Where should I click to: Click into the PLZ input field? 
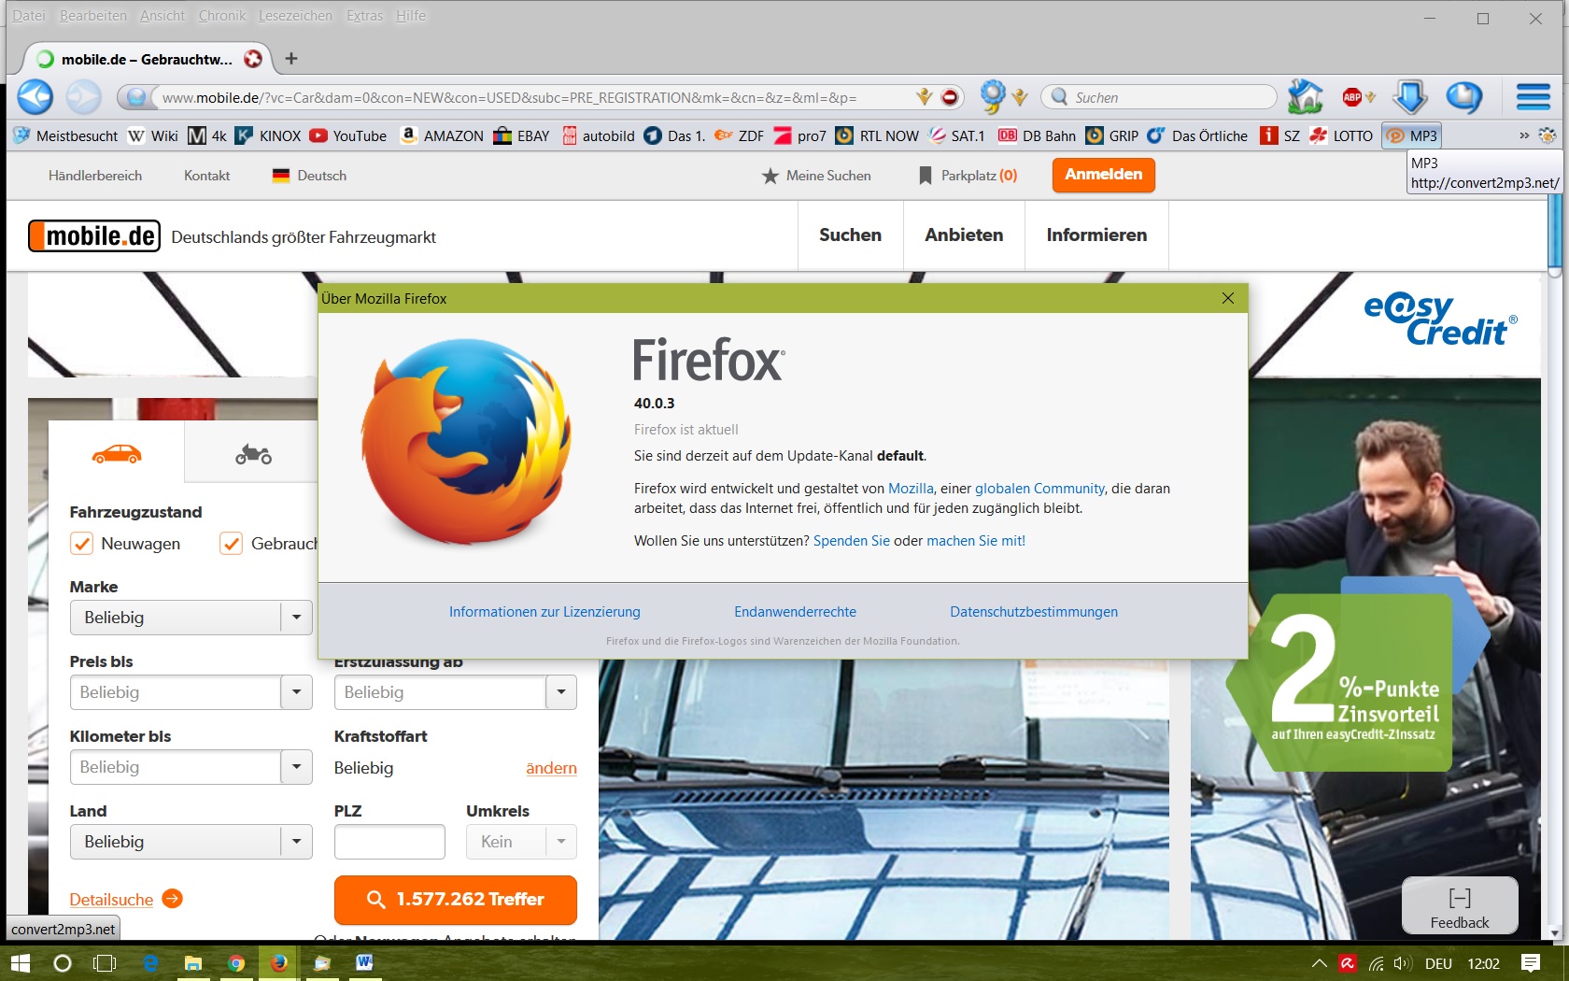point(389,842)
